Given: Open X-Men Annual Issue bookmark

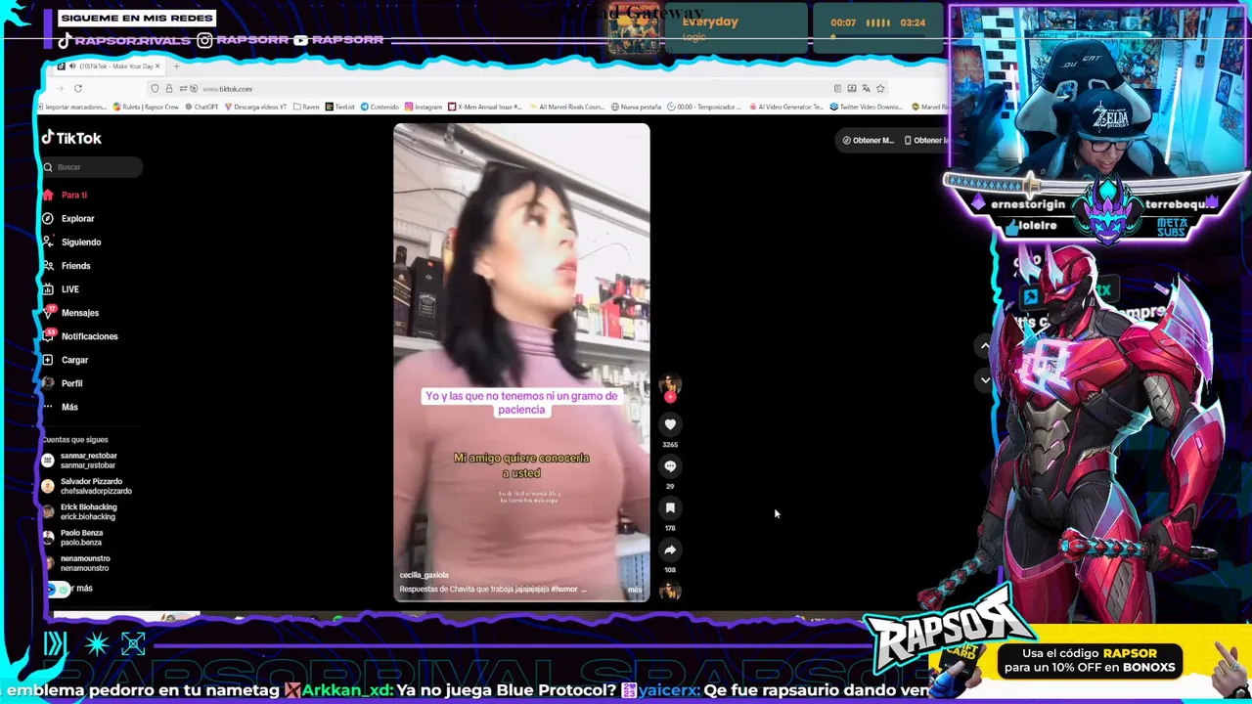Looking at the screenshot, I should pos(485,107).
